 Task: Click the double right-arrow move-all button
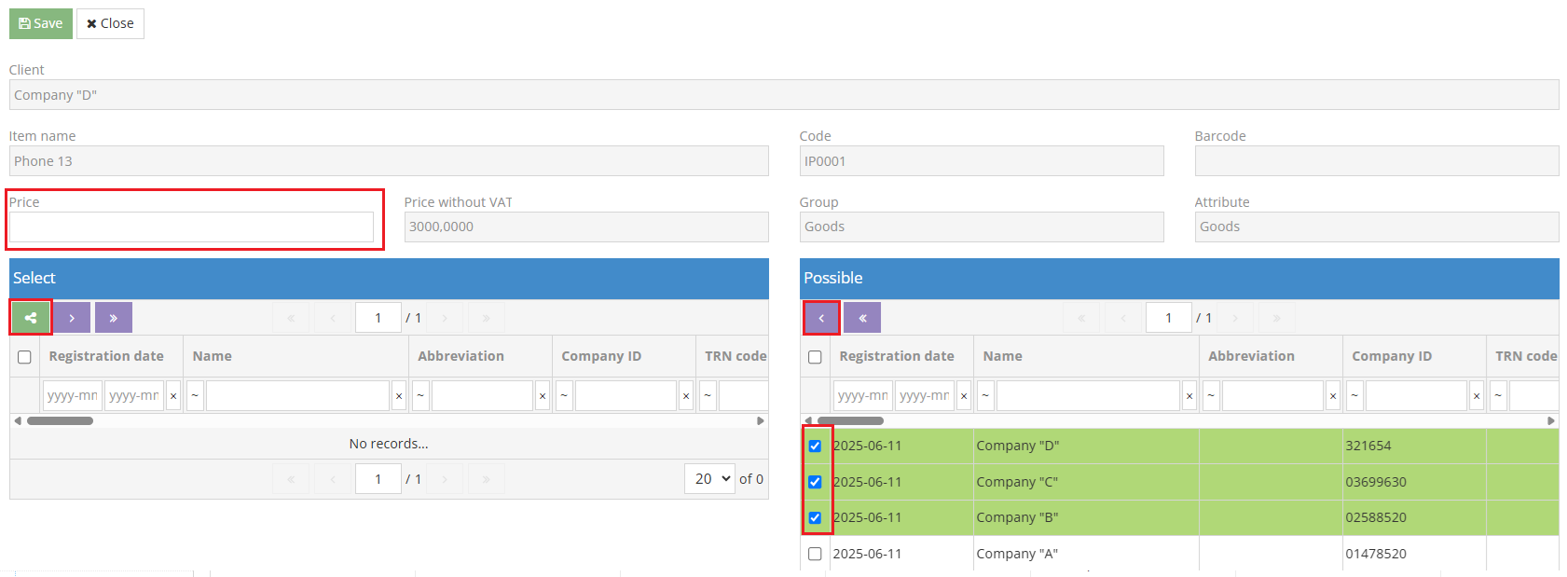[113, 318]
